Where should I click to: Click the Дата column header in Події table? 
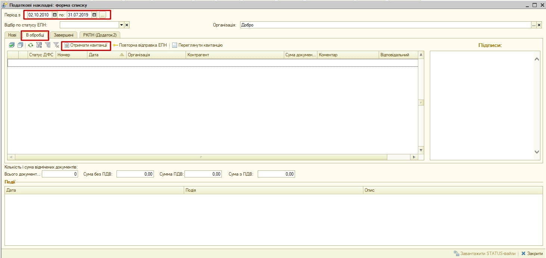coord(94,190)
